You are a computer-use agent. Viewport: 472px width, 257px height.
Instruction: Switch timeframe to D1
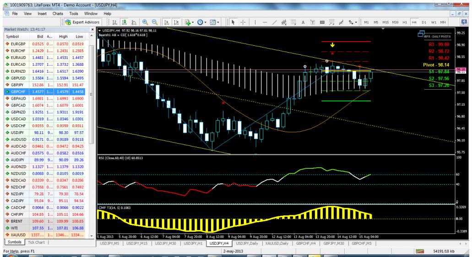click(x=423, y=22)
